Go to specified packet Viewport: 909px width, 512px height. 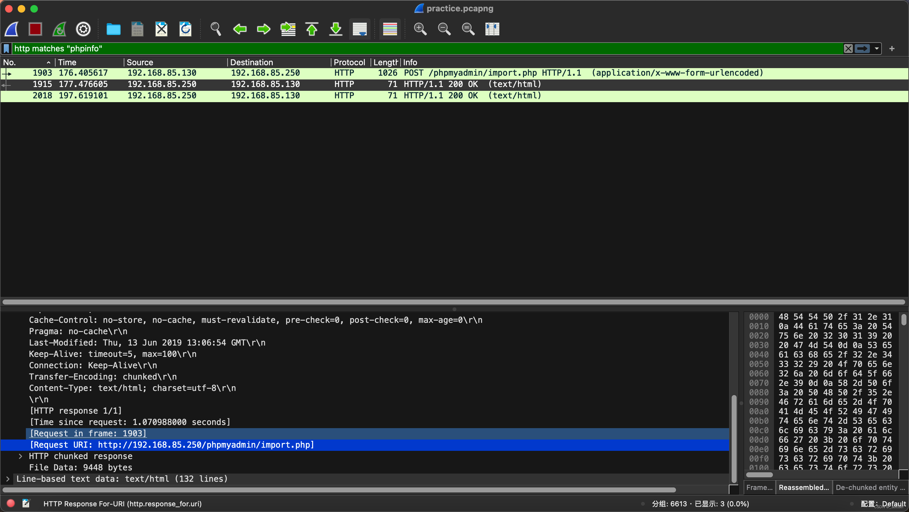288,29
